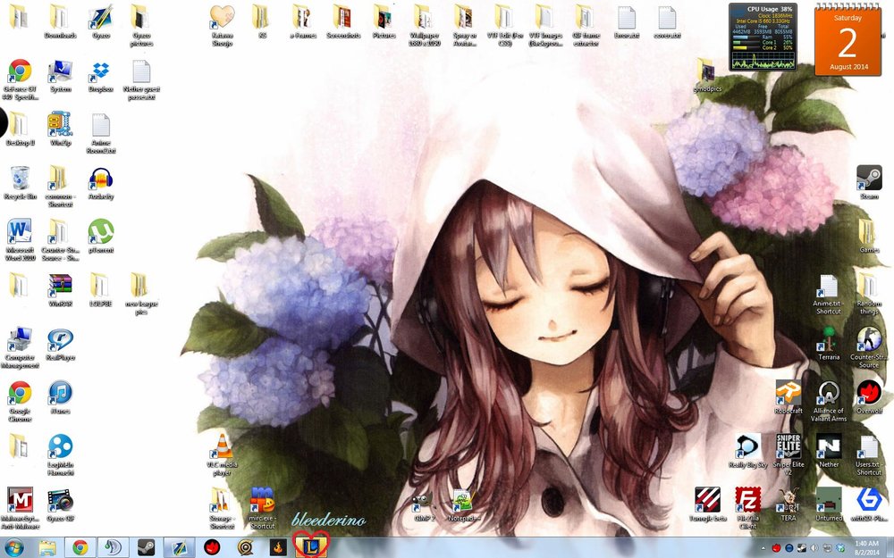894x558 pixels.
Task: Launch the Overwolf desktop shortcut
Action: point(869,397)
